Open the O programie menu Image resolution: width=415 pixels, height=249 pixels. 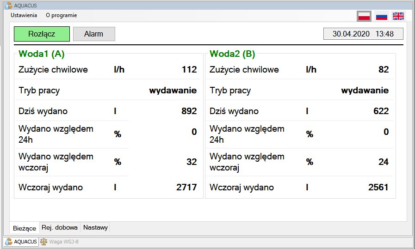point(61,15)
